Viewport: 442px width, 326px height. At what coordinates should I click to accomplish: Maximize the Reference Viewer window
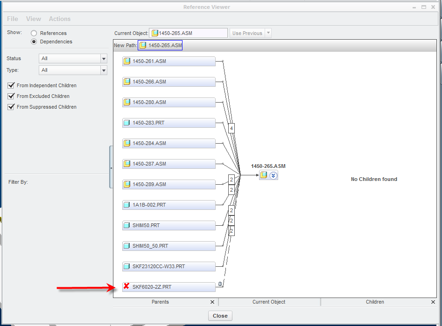(424, 7)
